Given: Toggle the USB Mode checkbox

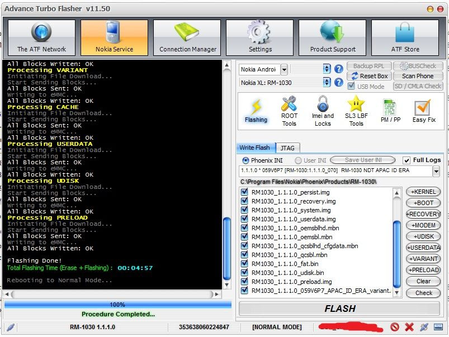Looking at the screenshot, I should pyautogui.click(x=351, y=86).
